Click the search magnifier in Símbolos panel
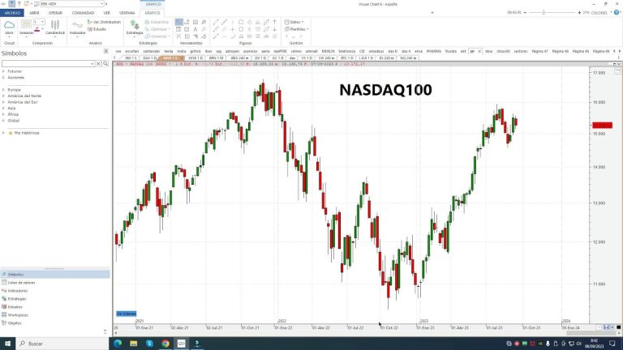Screen dimensions: 623x350 point(106,63)
